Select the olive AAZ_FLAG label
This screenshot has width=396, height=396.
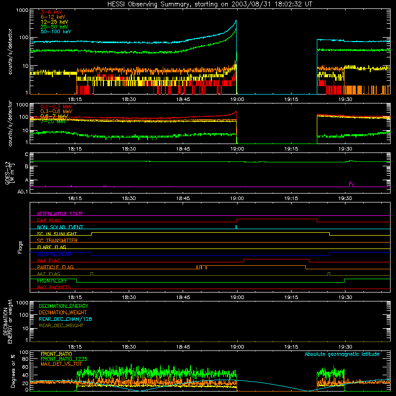click(x=49, y=274)
